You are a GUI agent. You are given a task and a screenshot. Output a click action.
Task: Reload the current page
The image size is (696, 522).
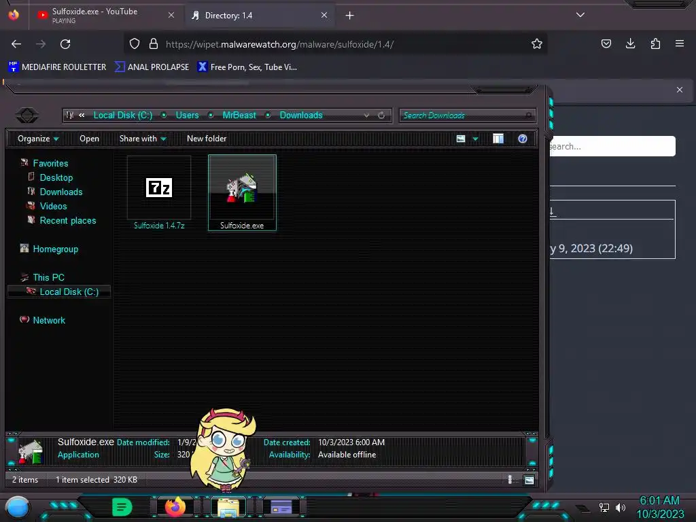coord(65,44)
